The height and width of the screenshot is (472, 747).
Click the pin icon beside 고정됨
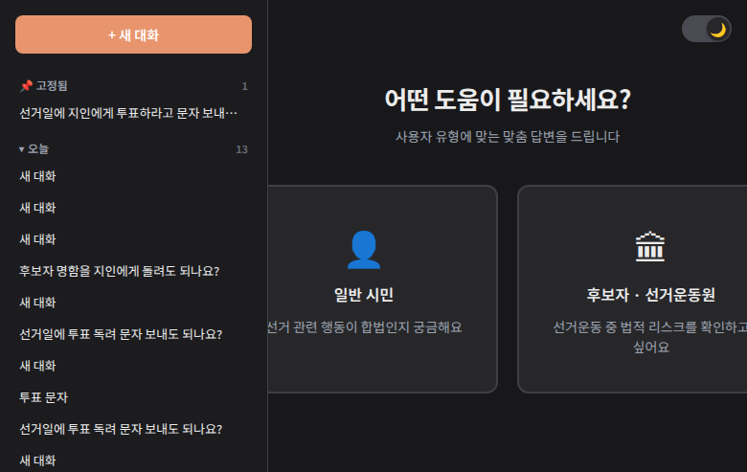[x=26, y=86]
